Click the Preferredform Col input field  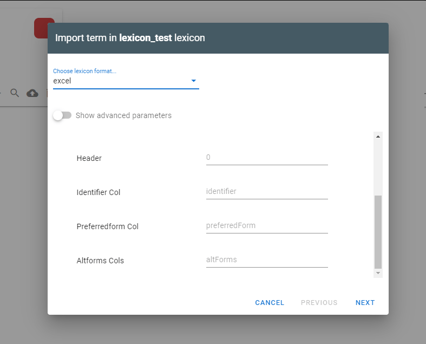click(267, 226)
